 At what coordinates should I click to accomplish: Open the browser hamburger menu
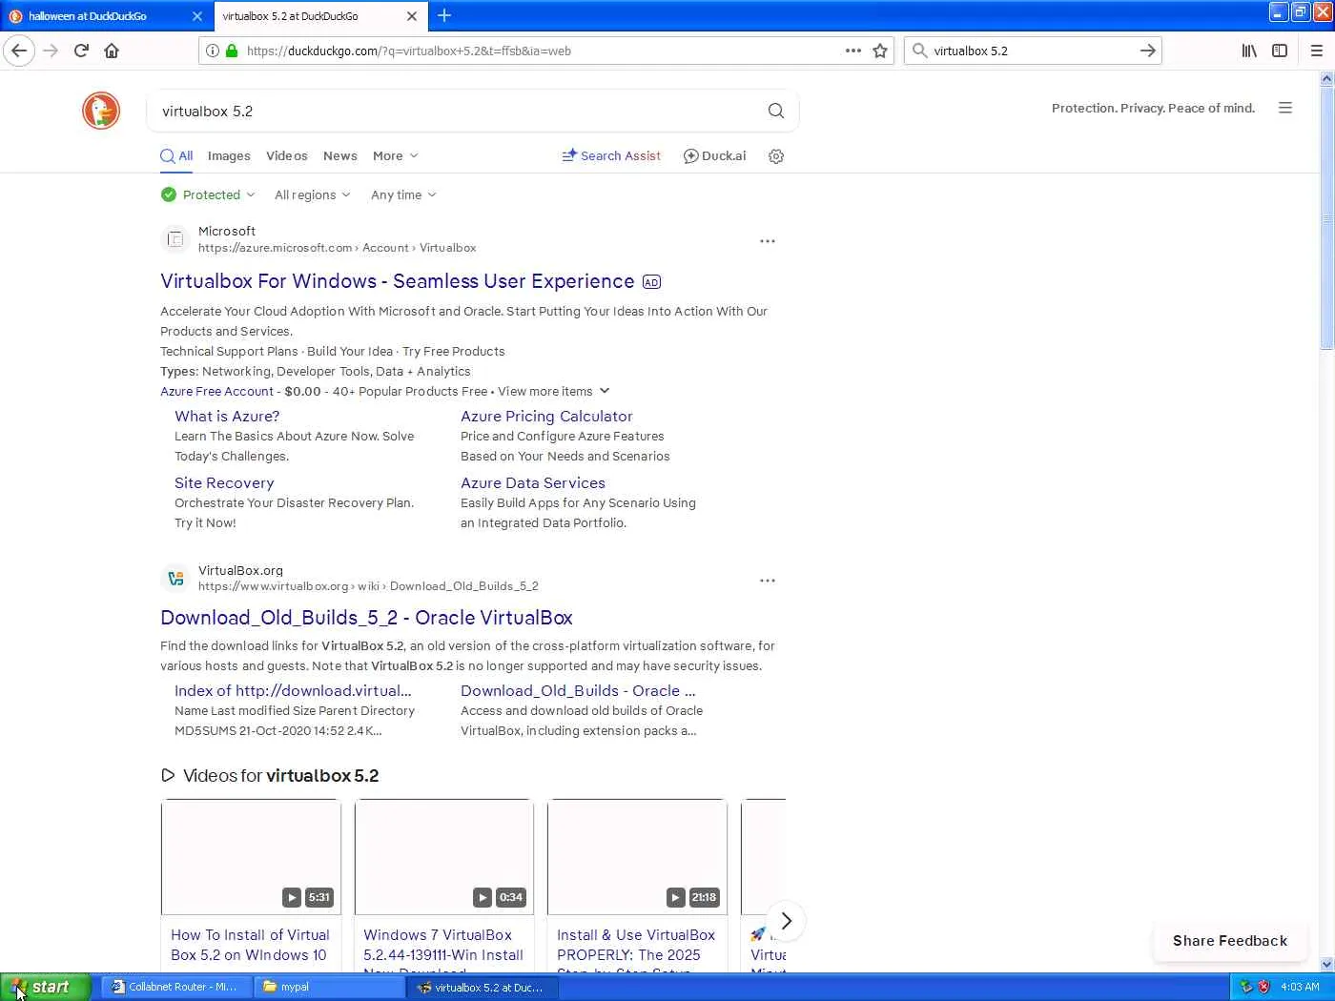pos(1317,51)
